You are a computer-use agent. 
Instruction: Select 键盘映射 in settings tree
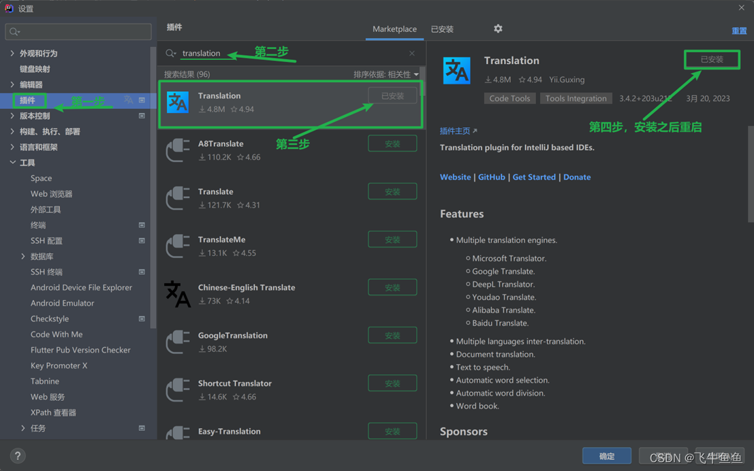pos(35,69)
